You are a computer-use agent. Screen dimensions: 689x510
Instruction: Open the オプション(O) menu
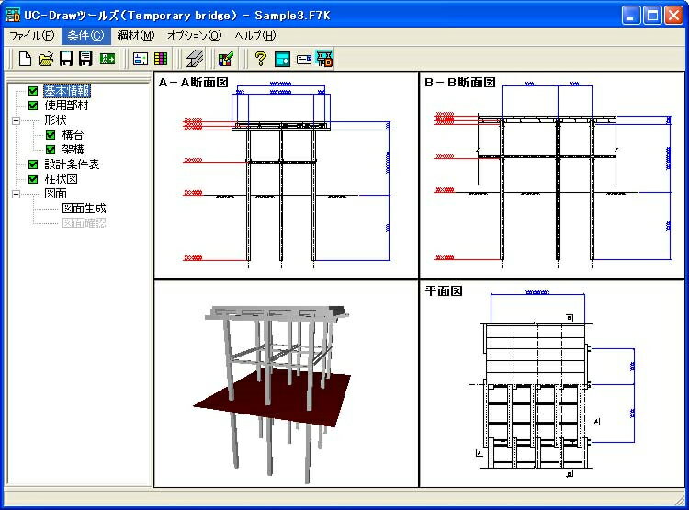coord(194,36)
